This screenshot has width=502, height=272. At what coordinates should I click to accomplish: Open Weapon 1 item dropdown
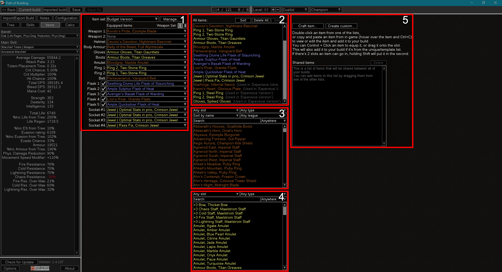point(147,31)
